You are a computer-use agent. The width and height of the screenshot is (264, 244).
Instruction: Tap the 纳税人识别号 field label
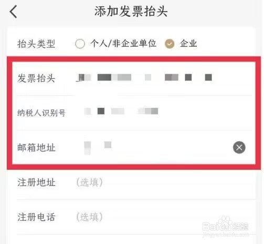point(41,113)
